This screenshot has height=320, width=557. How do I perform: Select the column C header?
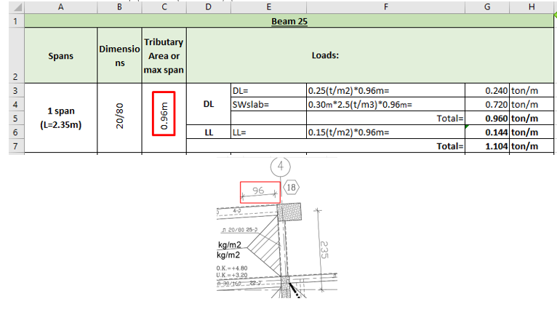(164, 7)
